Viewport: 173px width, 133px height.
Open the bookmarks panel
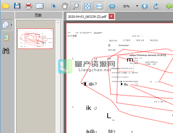(6, 38)
